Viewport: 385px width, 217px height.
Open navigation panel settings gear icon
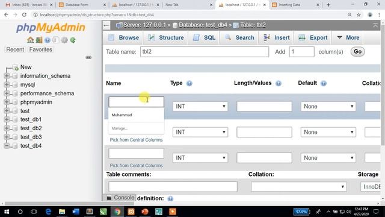coord(64,40)
